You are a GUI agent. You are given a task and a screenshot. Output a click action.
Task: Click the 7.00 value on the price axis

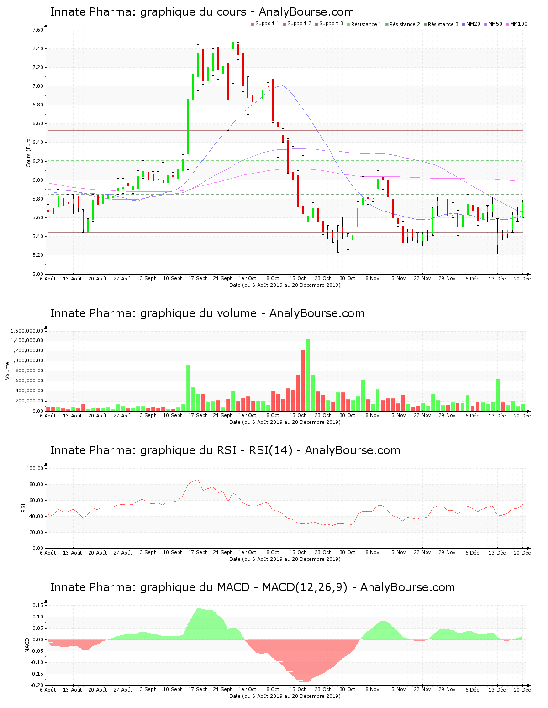point(37,86)
